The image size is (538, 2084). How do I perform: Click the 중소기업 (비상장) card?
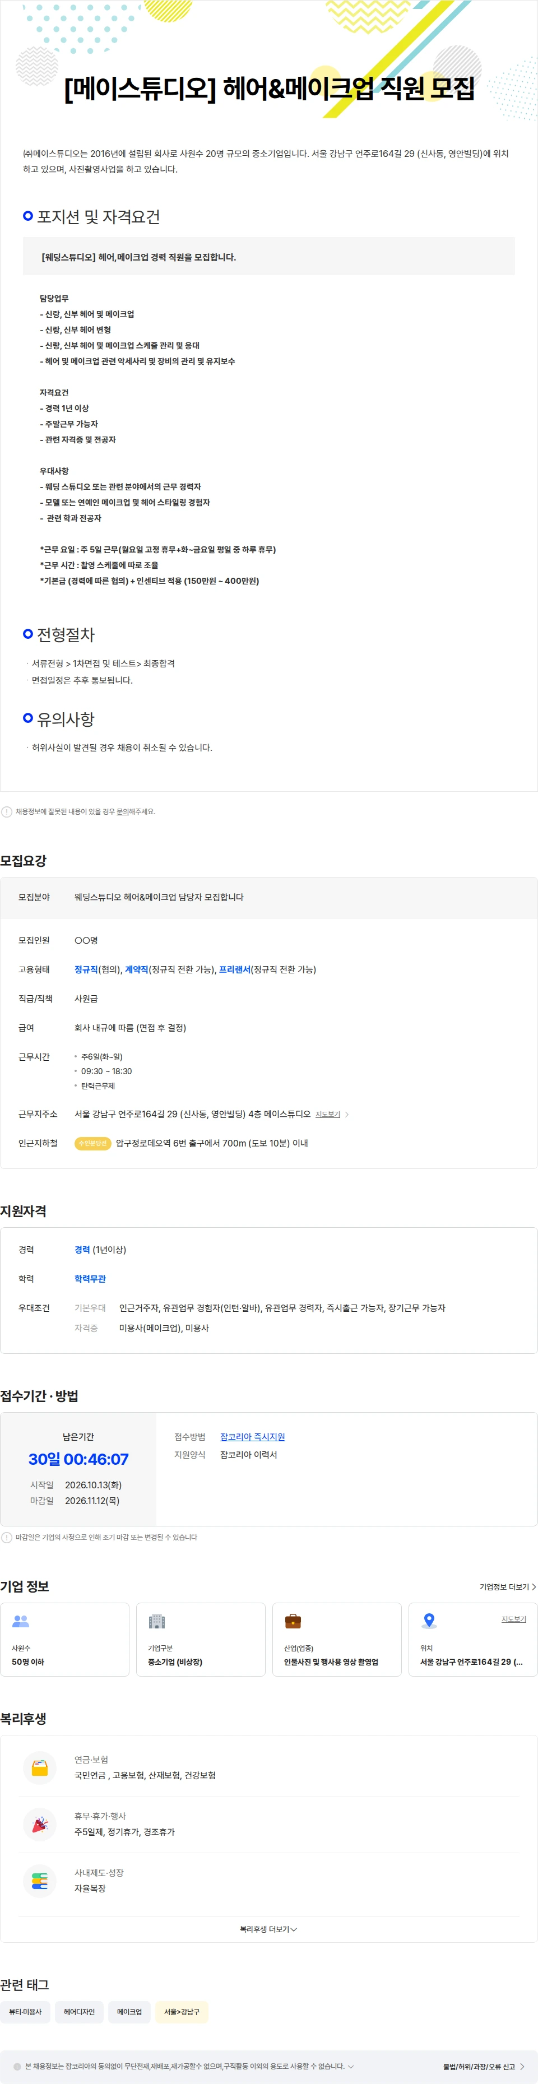(201, 1640)
